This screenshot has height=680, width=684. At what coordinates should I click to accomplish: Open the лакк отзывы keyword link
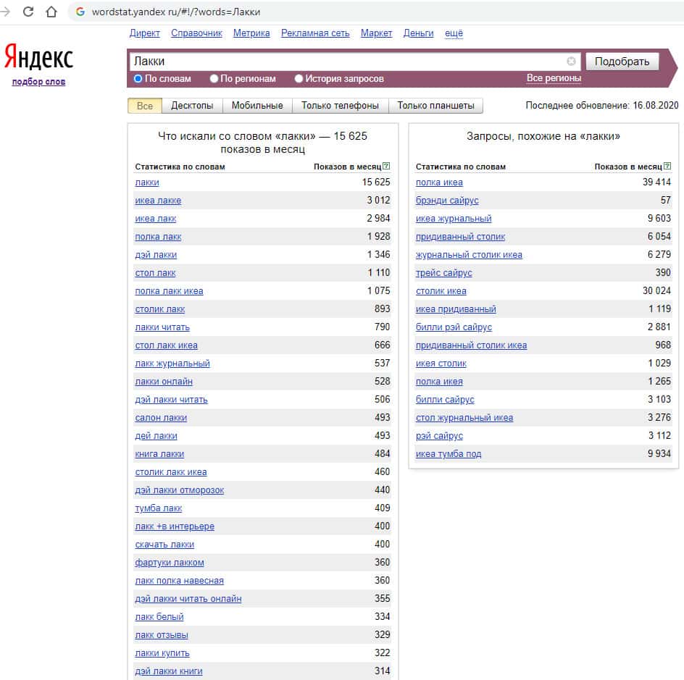[162, 635]
